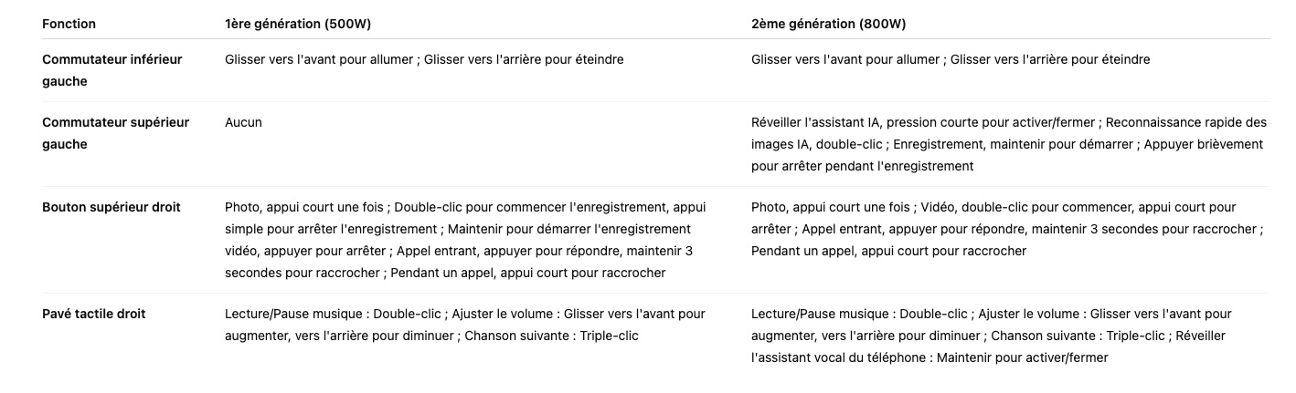Select the "2ème génération (800W)" column header
This screenshot has width=1296, height=393.
828,24
